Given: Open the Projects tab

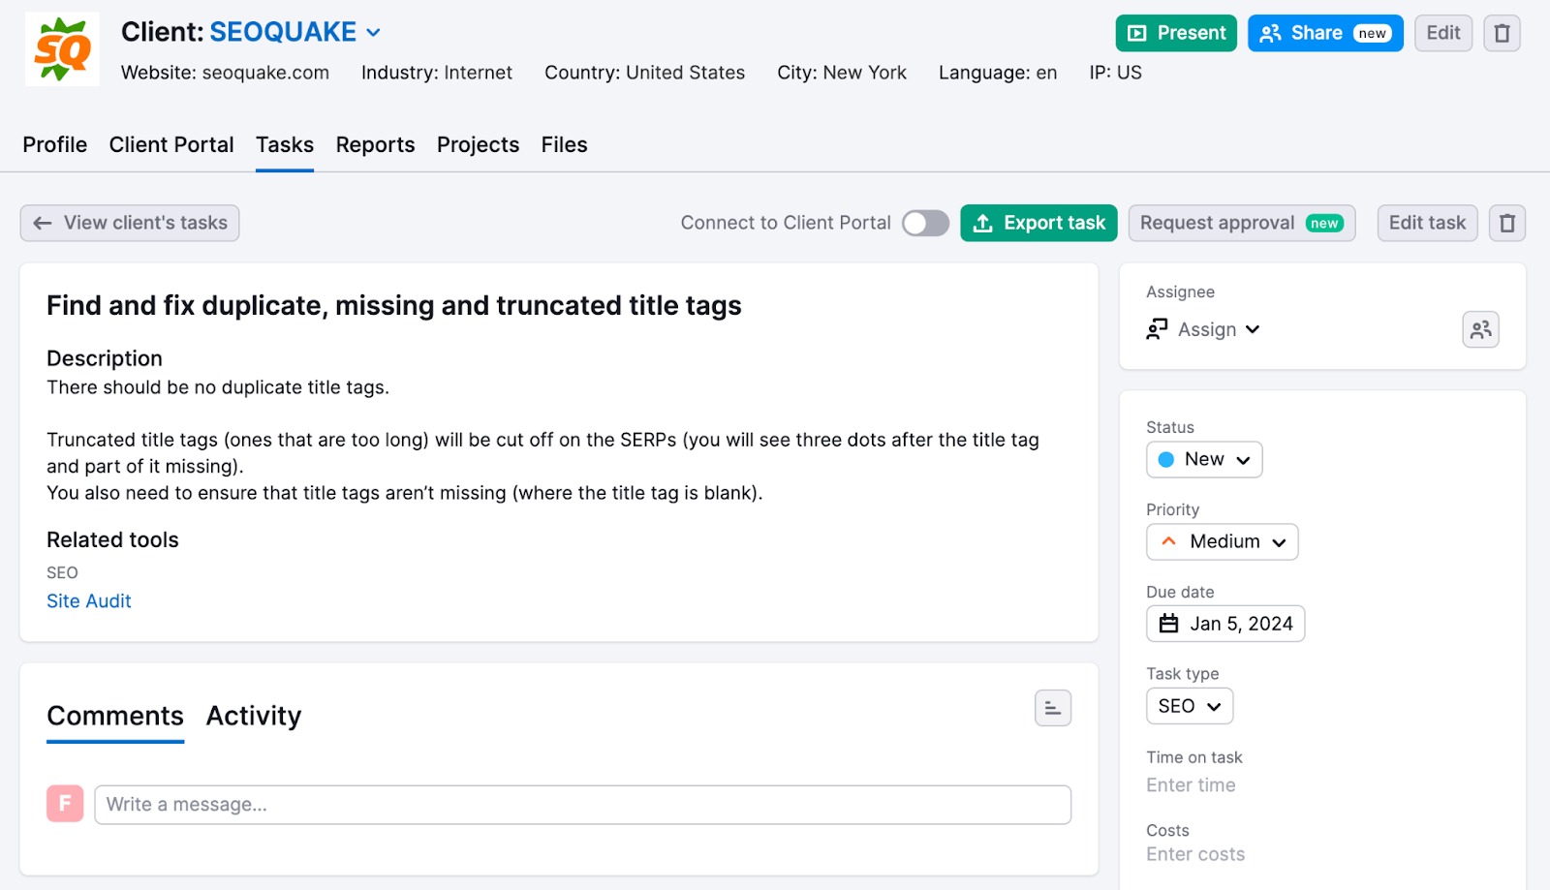Looking at the screenshot, I should pos(478,144).
